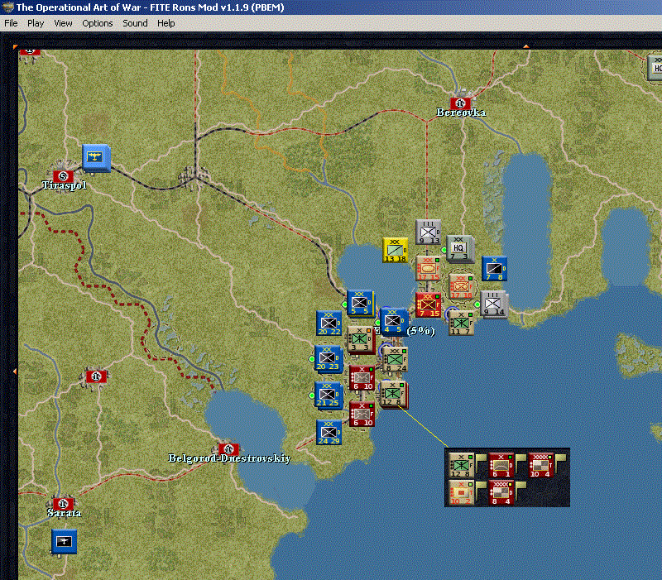Image resolution: width=662 pixels, height=580 pixels.
Task: Select the tan brigade unit 3-3
Action: coord(360,339)
